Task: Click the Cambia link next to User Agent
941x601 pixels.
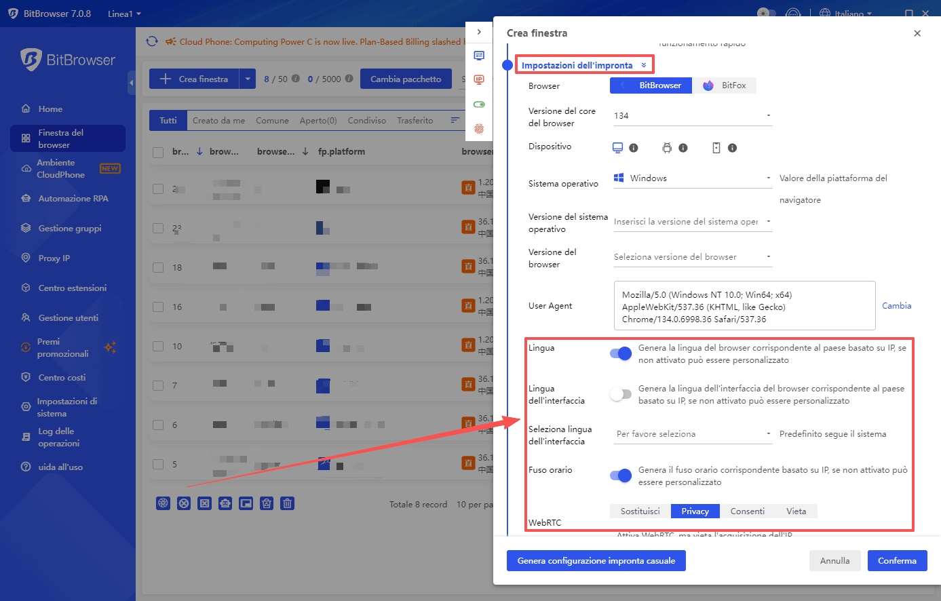Action: point(896,305)
